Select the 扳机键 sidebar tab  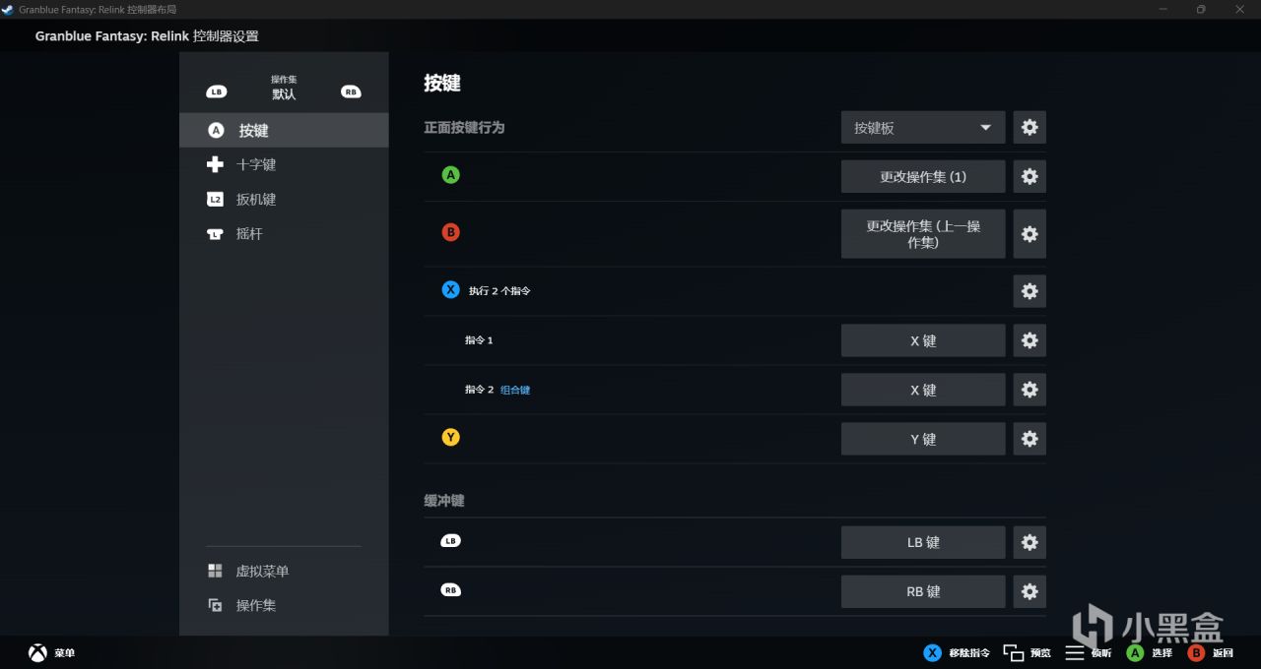point(284,199)
